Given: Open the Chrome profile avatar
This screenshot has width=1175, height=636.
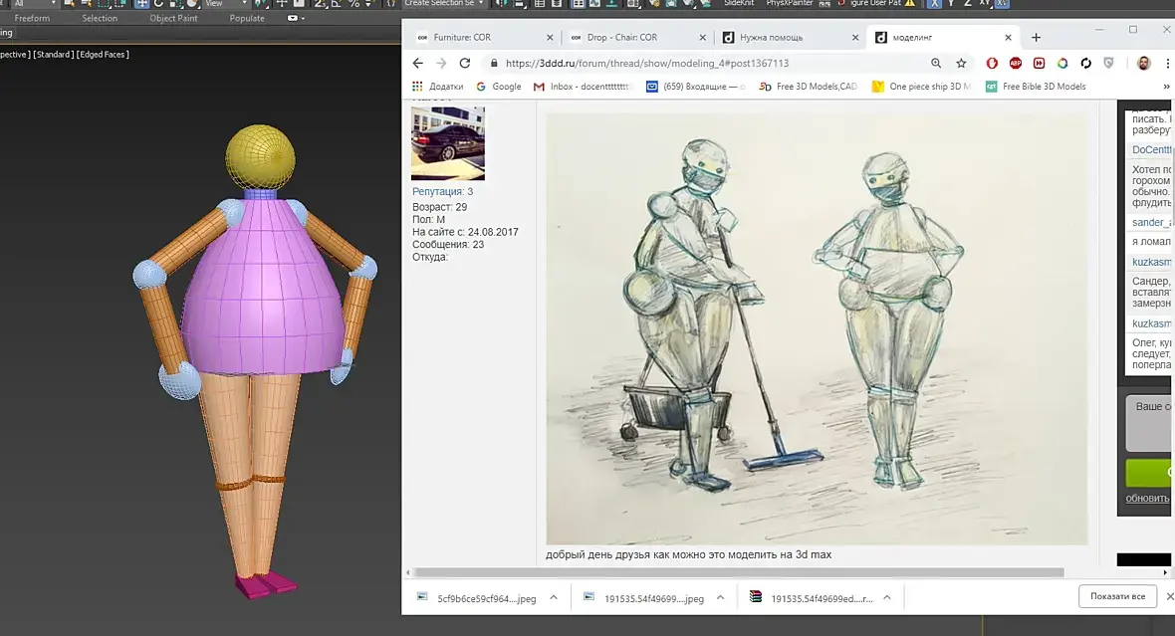Looking at the screenshot, I should click(x=1143, y=64).
